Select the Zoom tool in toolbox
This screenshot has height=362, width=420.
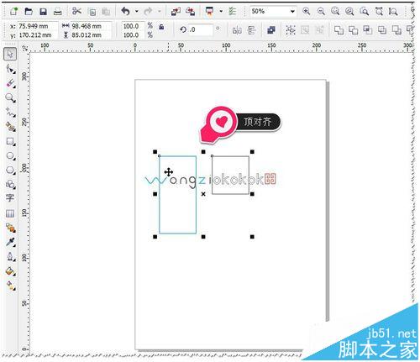click(11, 98)
